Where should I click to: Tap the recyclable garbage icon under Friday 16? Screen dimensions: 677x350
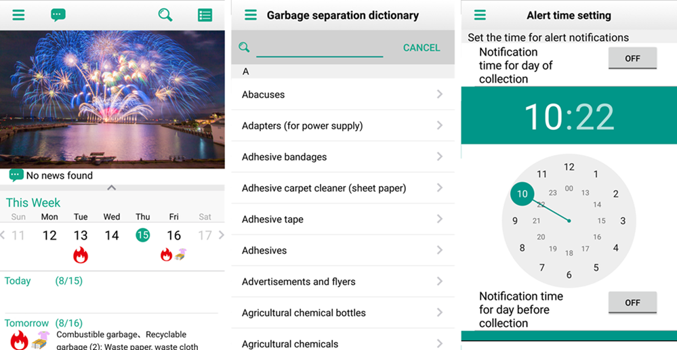180,255
